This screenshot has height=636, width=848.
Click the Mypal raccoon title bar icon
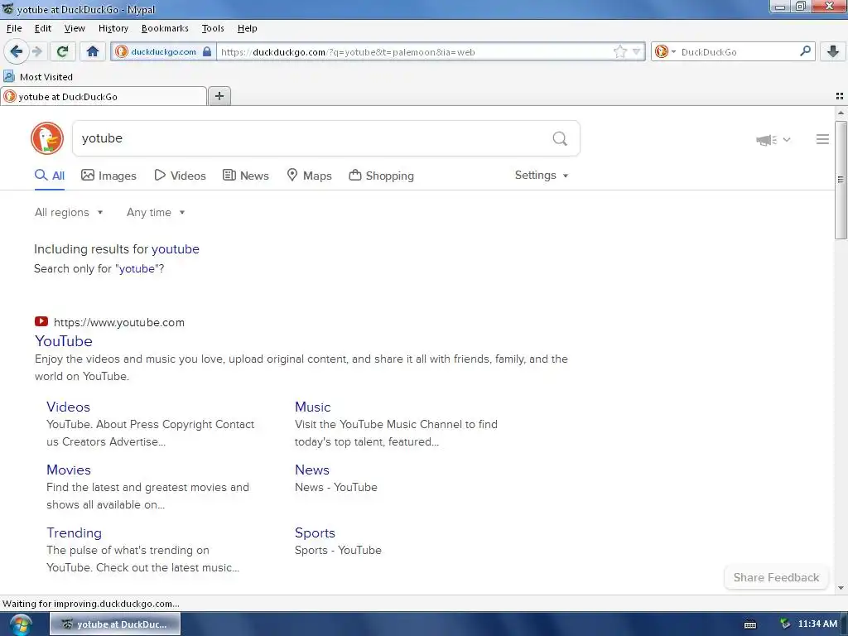pos(8,8)
